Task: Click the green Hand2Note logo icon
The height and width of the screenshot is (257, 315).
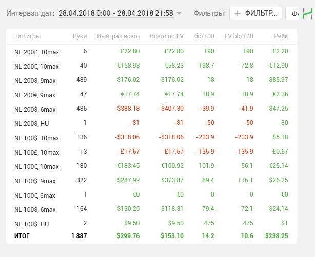Action: 307,14
